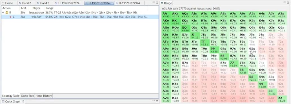Screen dimensions: 291x104
Task: Select the 55 +2.10 pair cell
Action: coord(253,78)
